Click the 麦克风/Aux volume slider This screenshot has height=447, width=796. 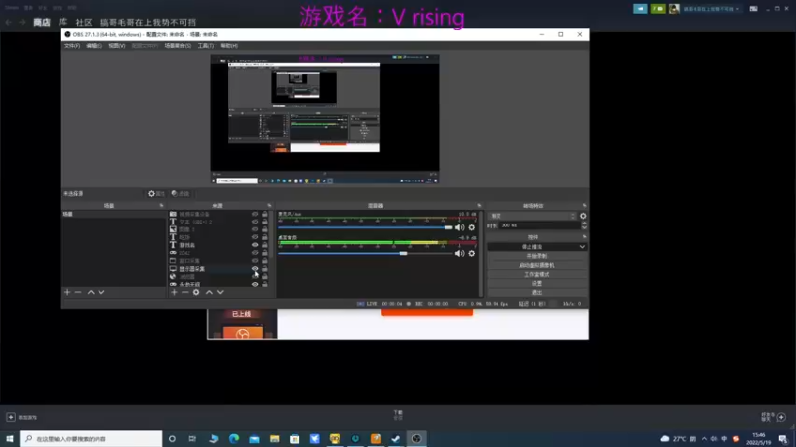pos(364,227)
